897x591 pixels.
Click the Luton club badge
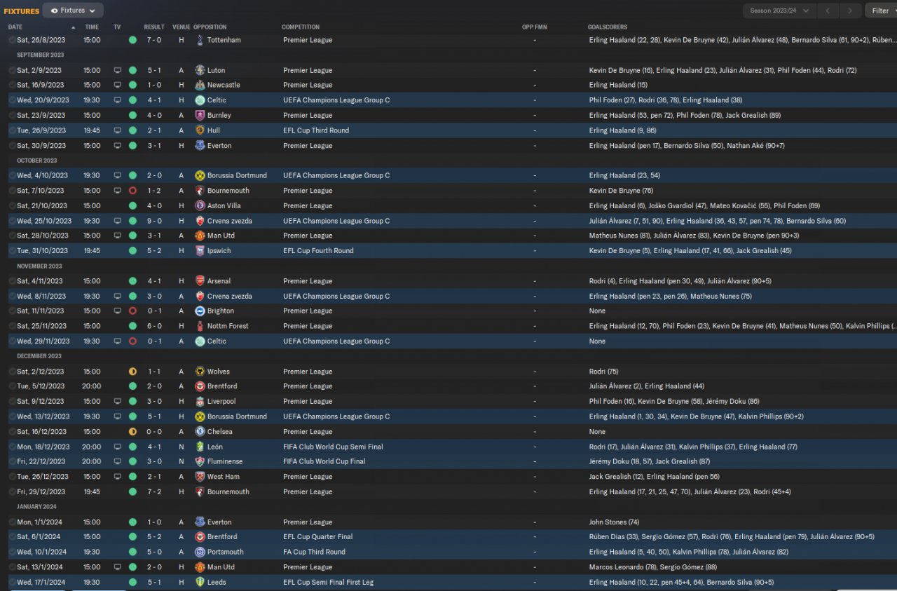[200, 70]
